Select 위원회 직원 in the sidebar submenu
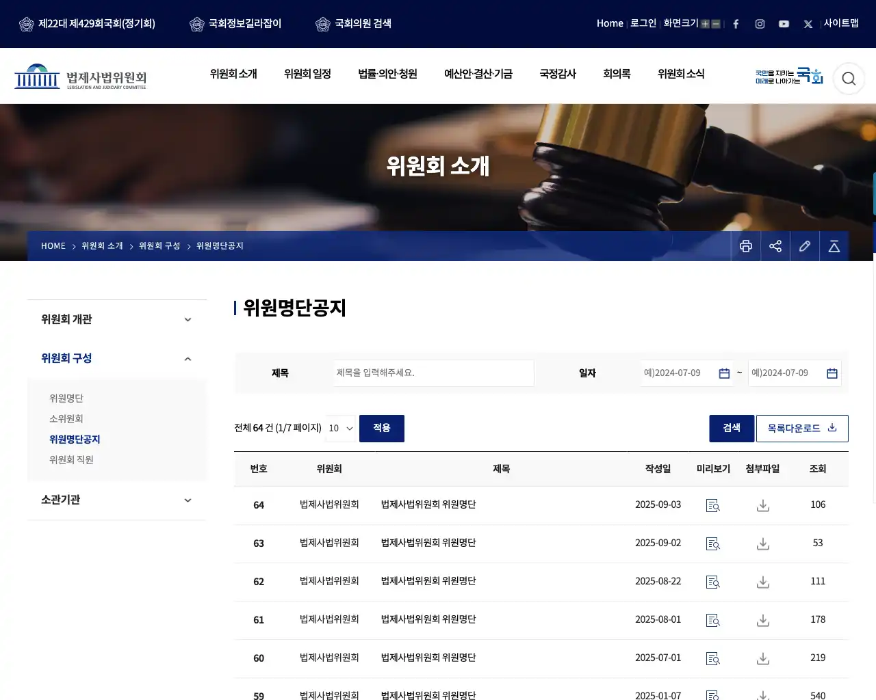The height and width of the screenshot is (700, 876). [71, 460]
